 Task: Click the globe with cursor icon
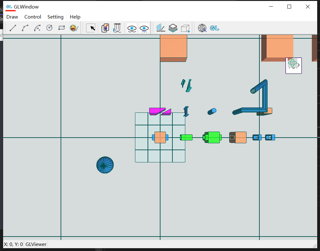click(x=202, y=28)
